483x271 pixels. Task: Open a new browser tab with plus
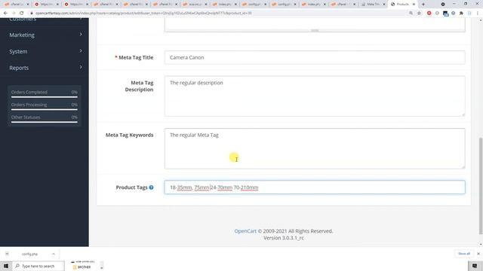click(423, 5)
